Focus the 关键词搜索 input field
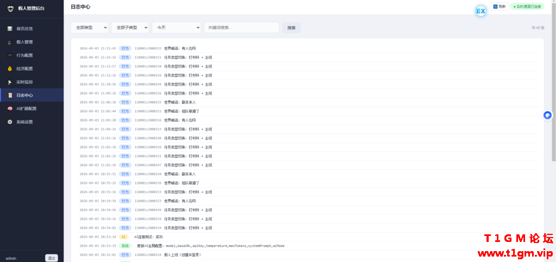 242,28
